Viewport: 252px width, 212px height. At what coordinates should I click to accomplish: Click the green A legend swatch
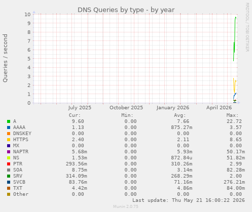point(9,121)
